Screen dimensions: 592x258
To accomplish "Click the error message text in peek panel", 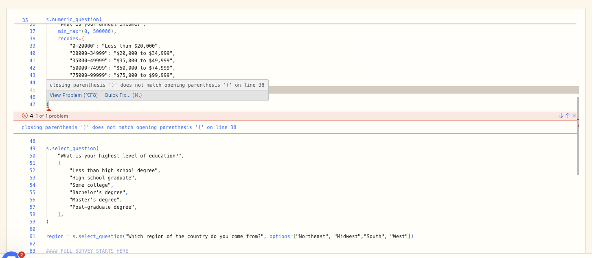I will [x=129, y=127].
